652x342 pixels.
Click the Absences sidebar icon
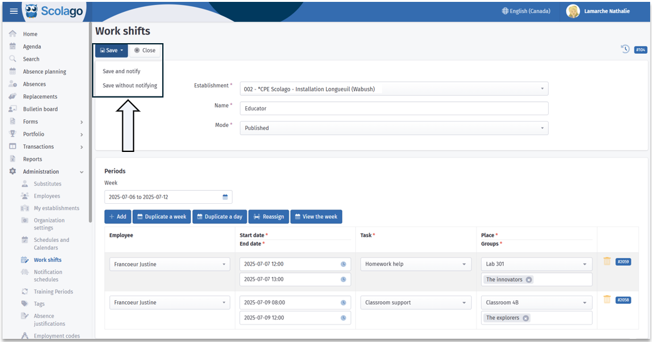tap(13, 83)
